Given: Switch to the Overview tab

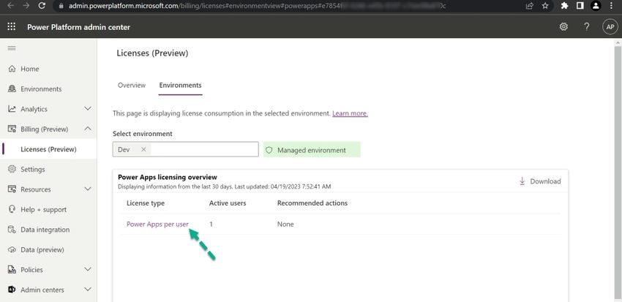Looking at the screenshot, I should pyautogui.click(x=132, y=85).
